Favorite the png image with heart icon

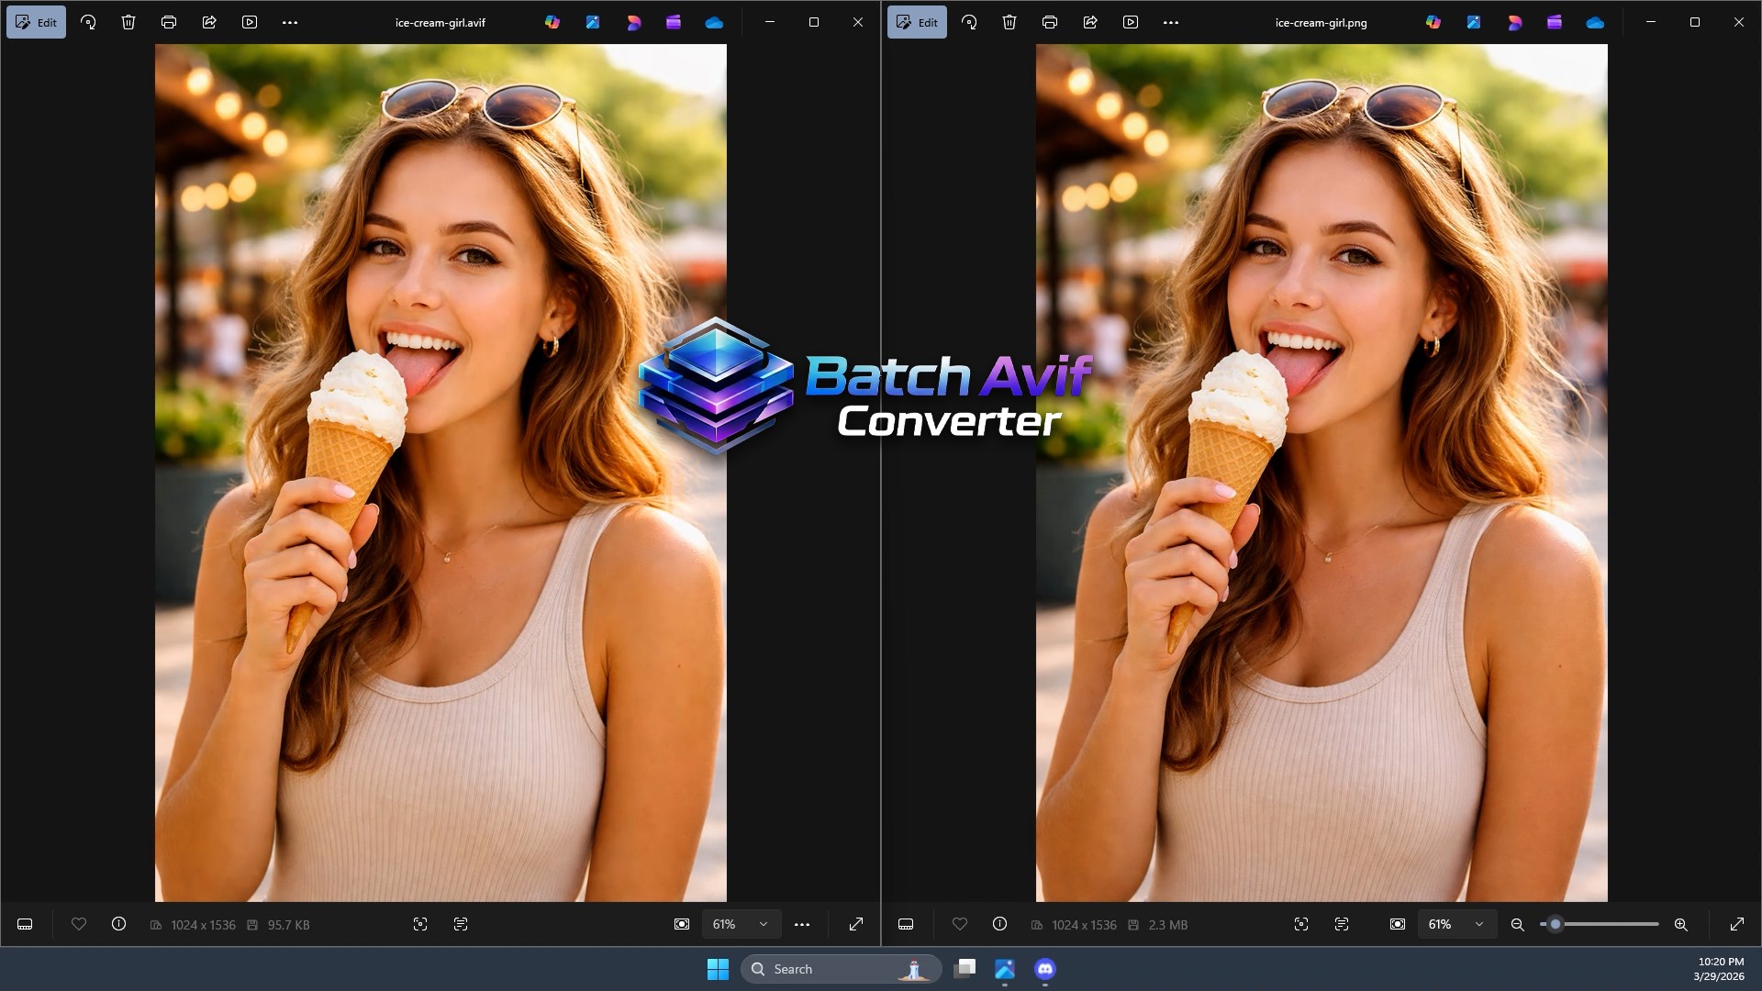click(x=960, y=924)
